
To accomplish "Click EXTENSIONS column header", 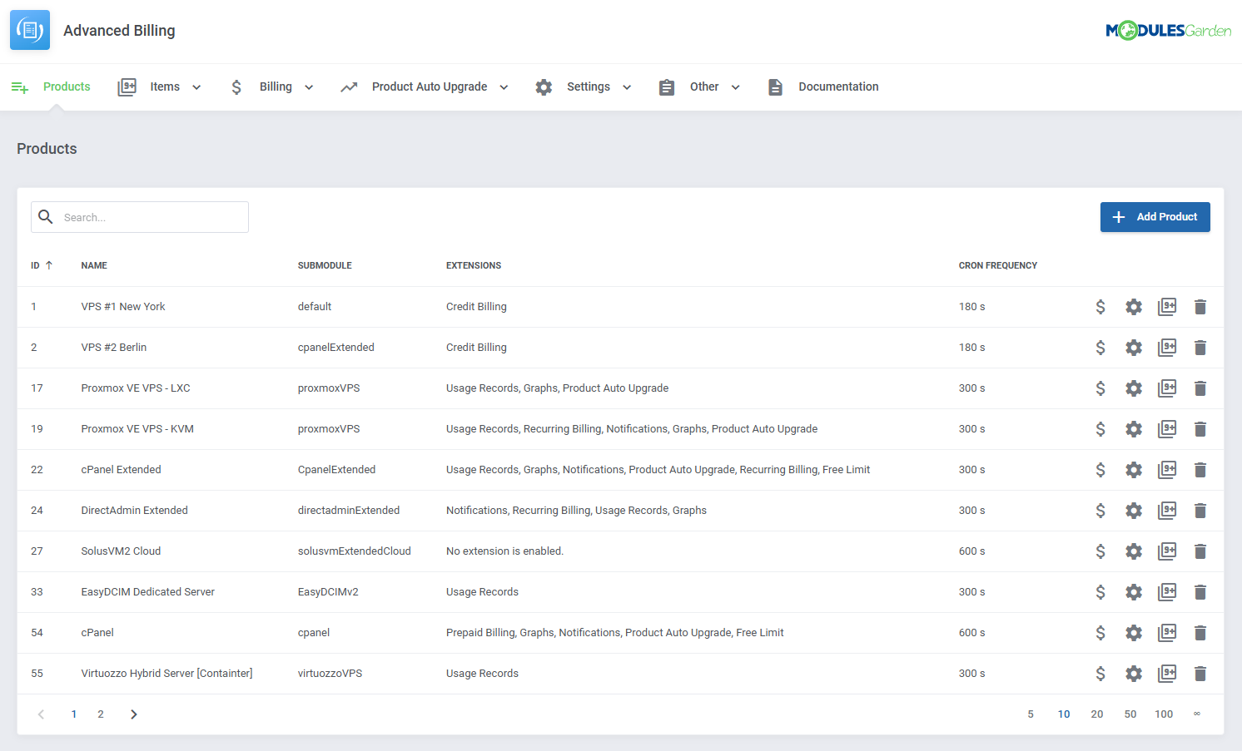I will (x=474, y=265).
